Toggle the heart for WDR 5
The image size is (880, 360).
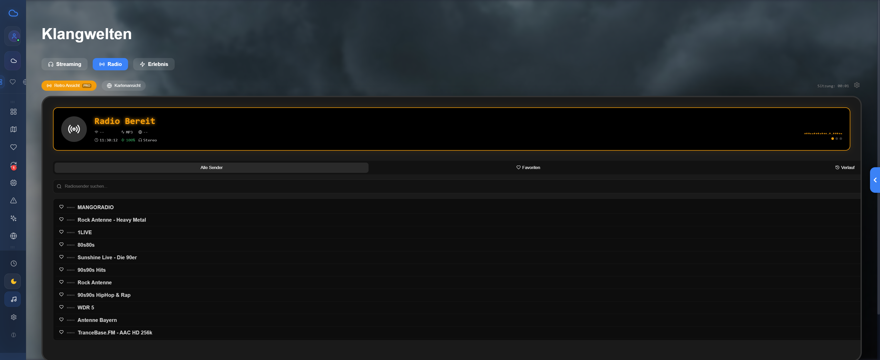coord(61,307)
